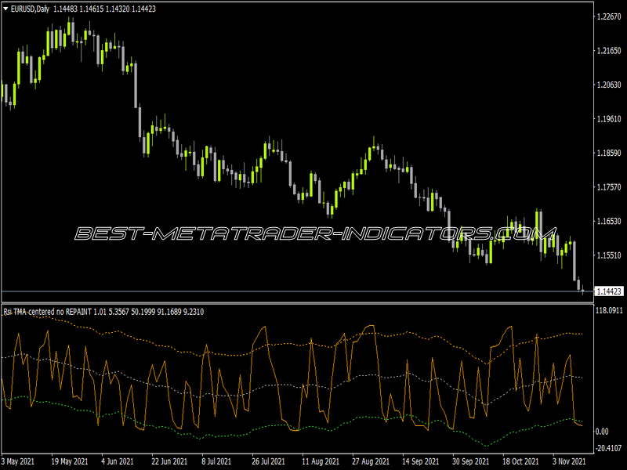Image resolution: width=627 pixels, height=470 pixels.
Task: Click price level 1.18590 on the scale
Action: pos(609,153)
